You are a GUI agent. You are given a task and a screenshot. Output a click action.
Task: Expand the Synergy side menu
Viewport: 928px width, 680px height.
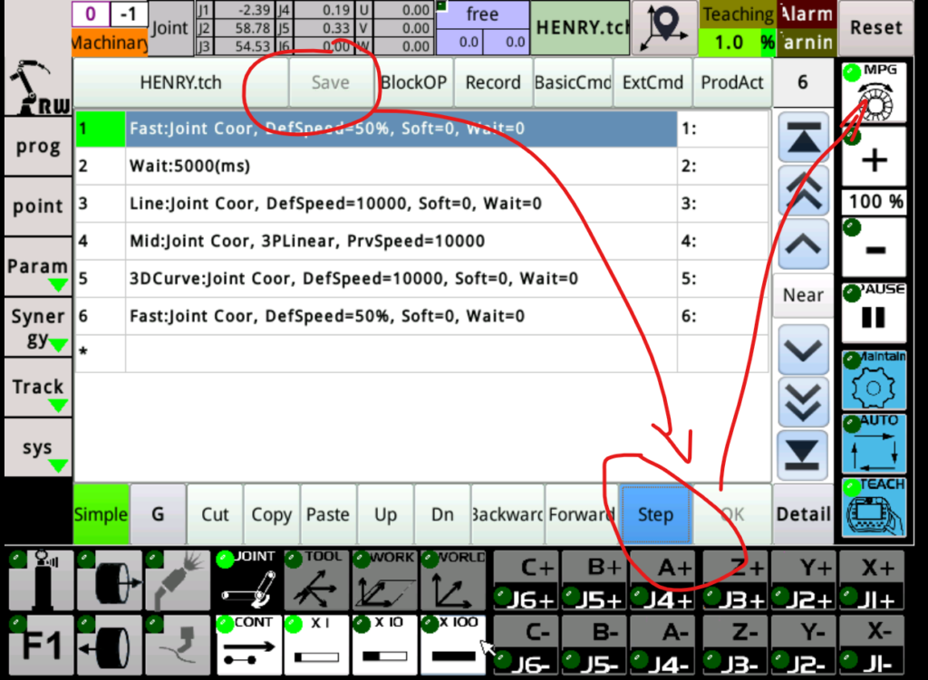[38, 329]
